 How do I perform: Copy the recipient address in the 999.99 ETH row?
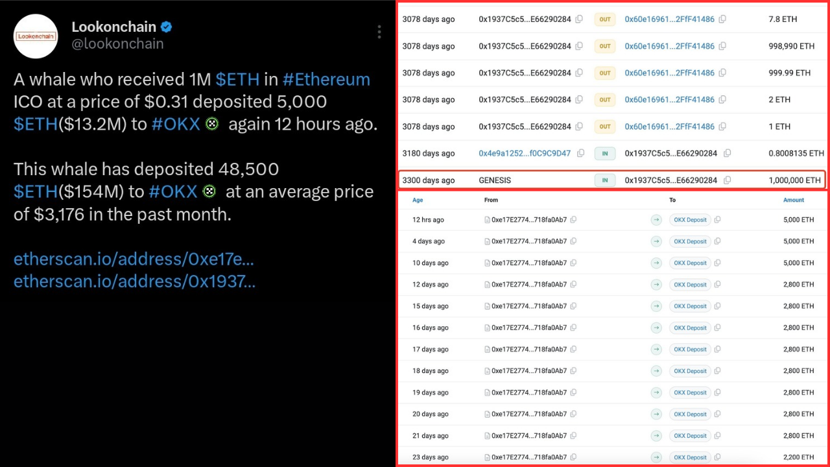tap(722, 73)
